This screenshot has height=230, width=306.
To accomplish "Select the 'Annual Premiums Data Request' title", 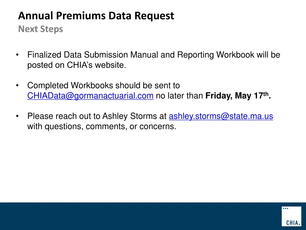I will coord(96,16).
